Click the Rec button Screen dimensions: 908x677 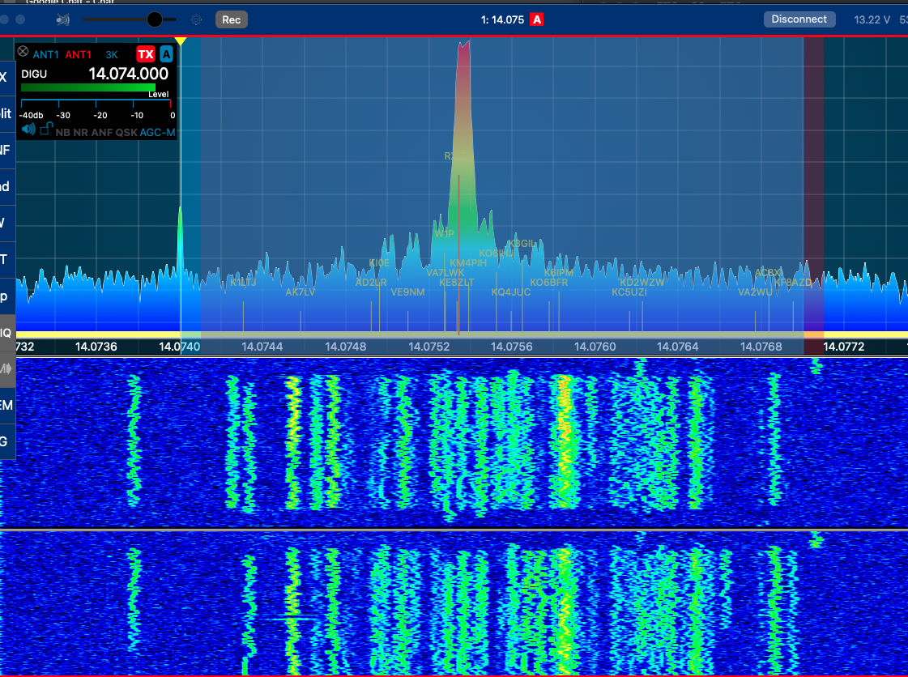pyautogui.click(x=232, y=19)
